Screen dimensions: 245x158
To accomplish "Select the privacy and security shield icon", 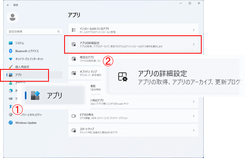I will (10, 115).
